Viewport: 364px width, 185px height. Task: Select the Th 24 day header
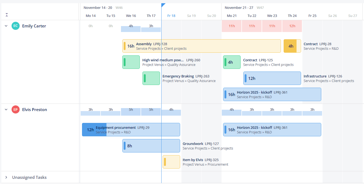click(292, 16)
